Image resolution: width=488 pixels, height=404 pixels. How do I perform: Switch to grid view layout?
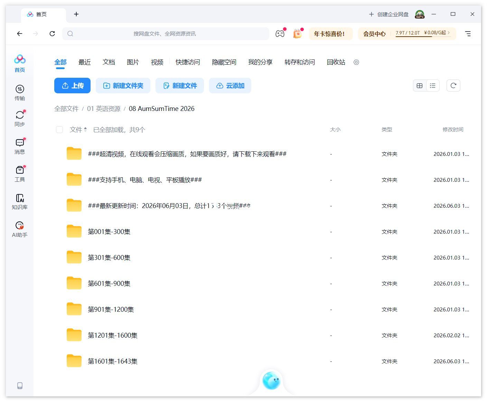(420, 86)
